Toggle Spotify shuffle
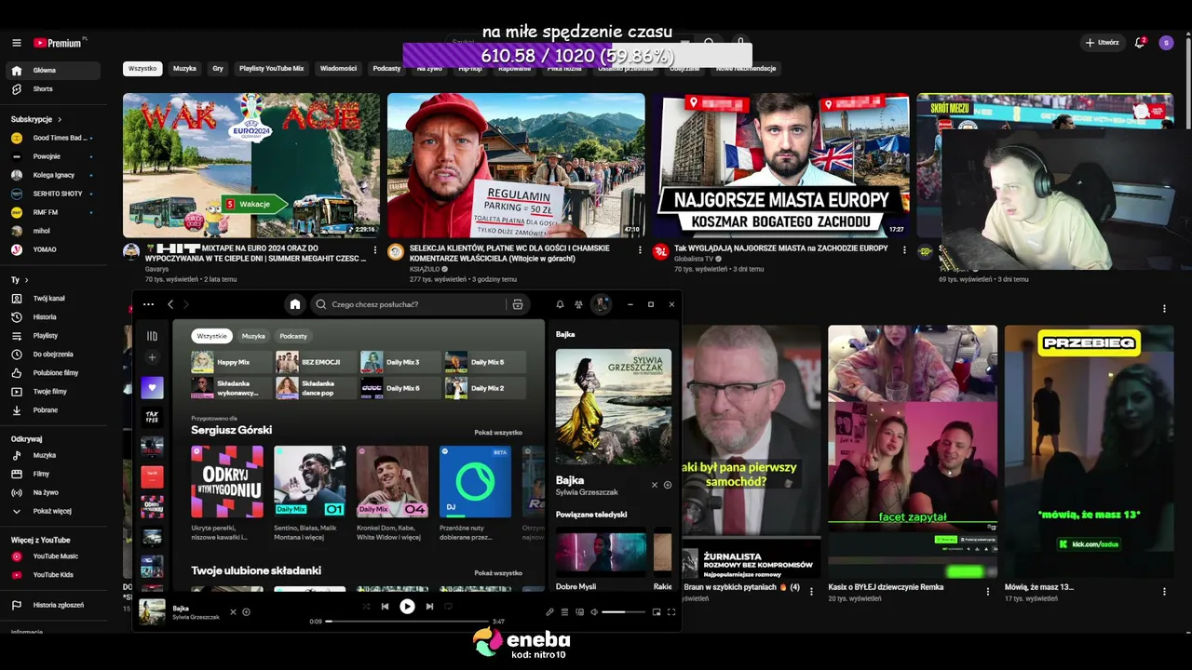 366,607
